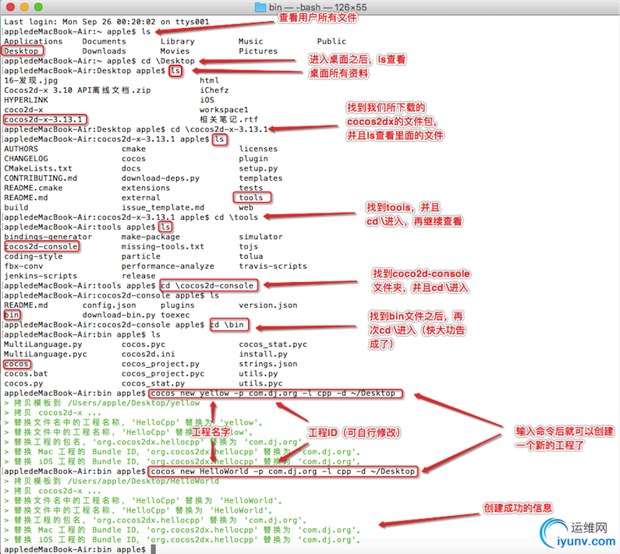Select 'missing-tools.txt' file name
Screen dimensions: 620x554
click(x=163, y=247)
